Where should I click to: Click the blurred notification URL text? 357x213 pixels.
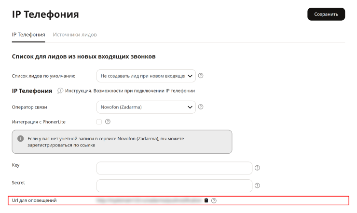click(149, 200)
